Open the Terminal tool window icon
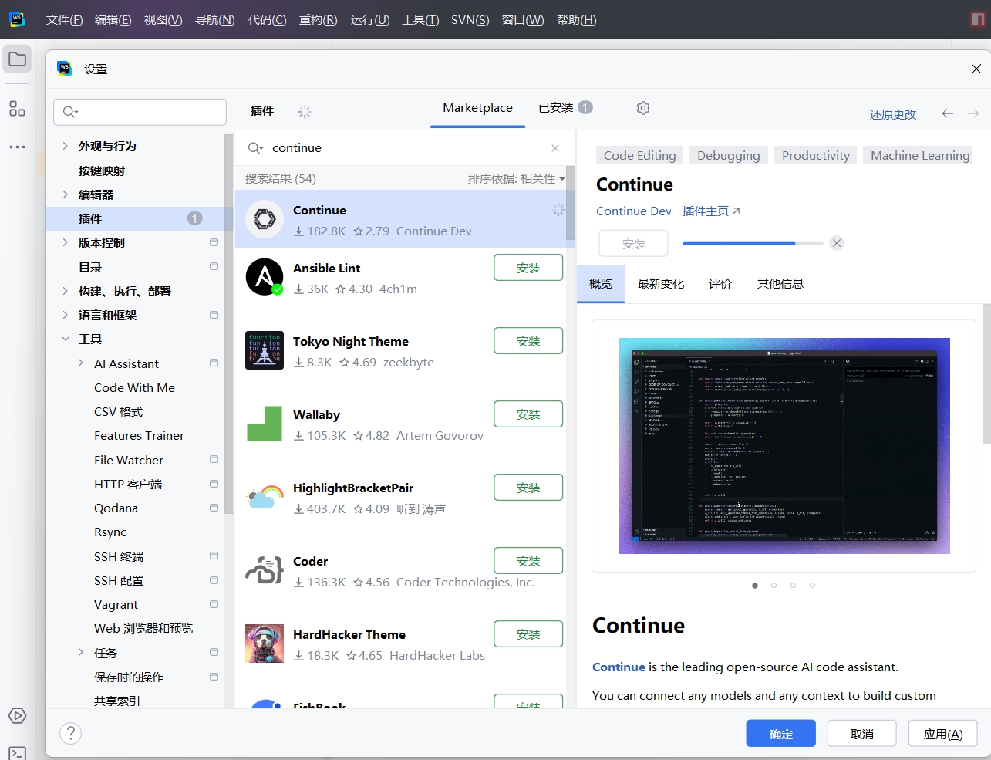Screen dimensions: 991x760 (x=17, y=752)
